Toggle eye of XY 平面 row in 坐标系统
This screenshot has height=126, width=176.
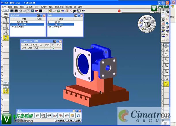pyautogui.click(x=18, y=22)
